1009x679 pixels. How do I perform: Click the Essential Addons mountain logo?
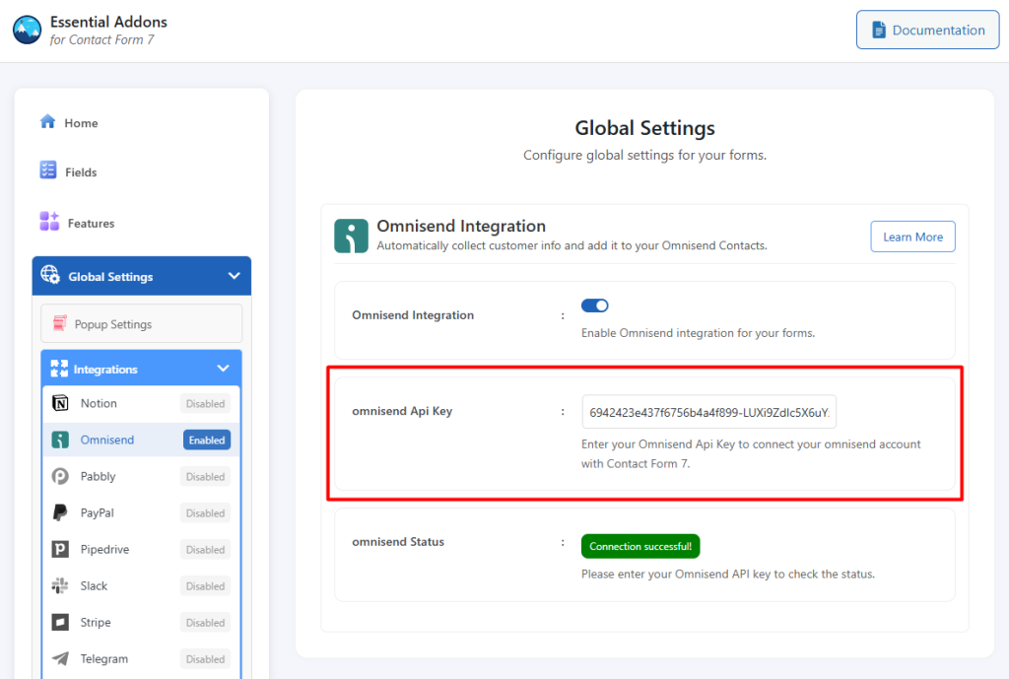pyautogui.click(x=27, y=30)
